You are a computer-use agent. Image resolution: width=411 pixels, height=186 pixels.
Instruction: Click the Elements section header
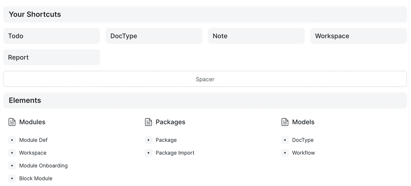[x=25, y=100]
